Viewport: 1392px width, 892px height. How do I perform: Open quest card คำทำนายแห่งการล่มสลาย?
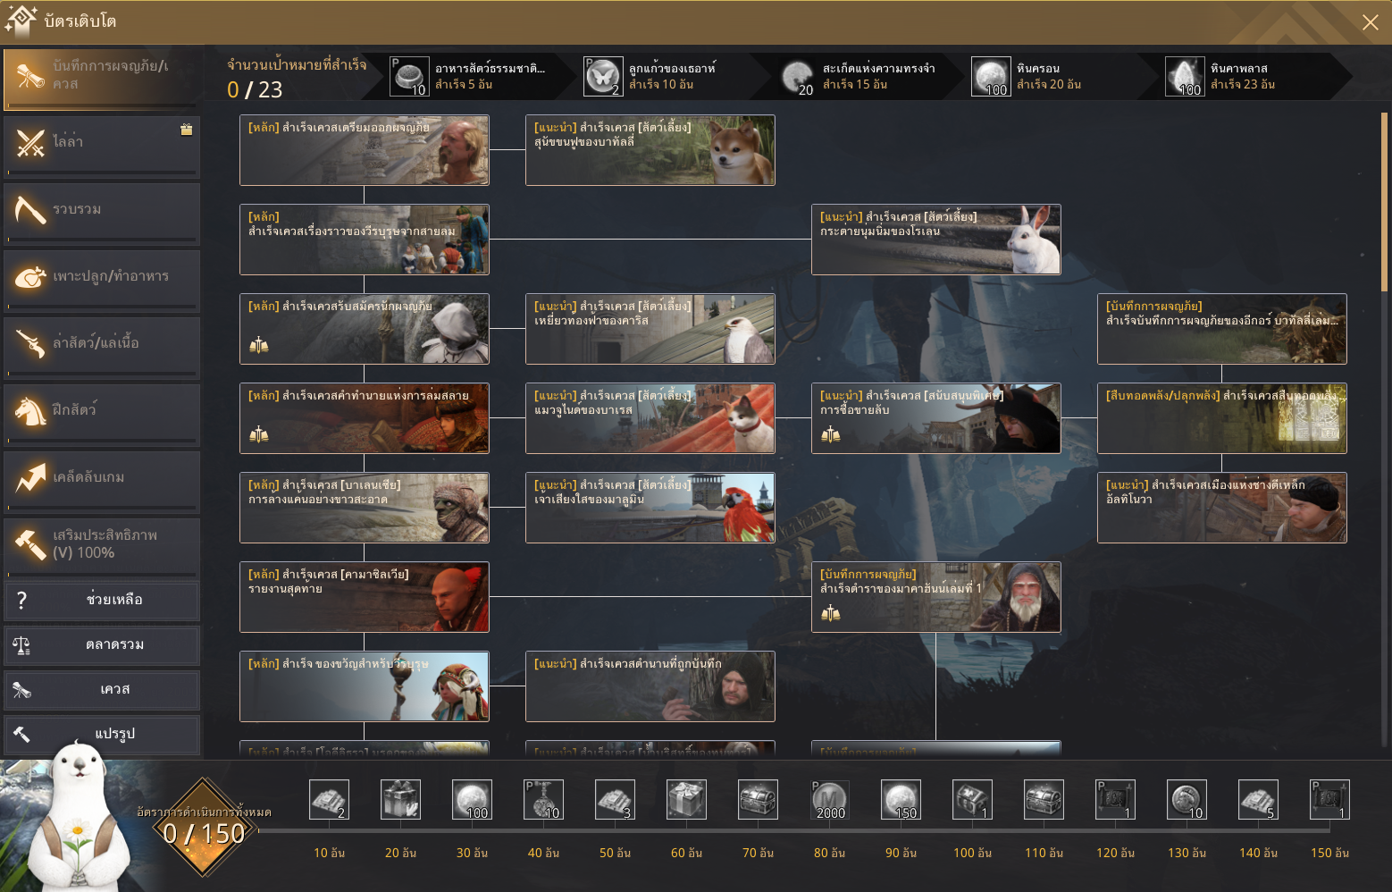tap(365, 418)
